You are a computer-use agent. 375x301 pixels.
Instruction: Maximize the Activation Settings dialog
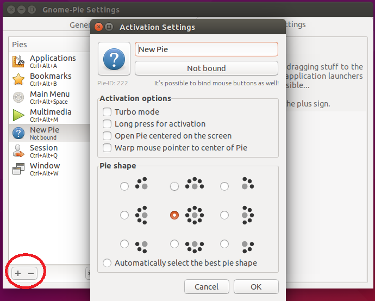click(109, 27)
